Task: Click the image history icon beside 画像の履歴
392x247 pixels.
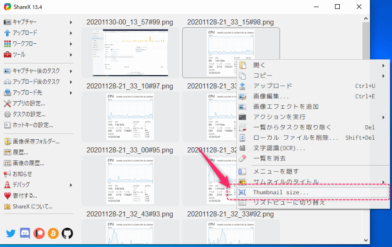Action: click(8, 163)
